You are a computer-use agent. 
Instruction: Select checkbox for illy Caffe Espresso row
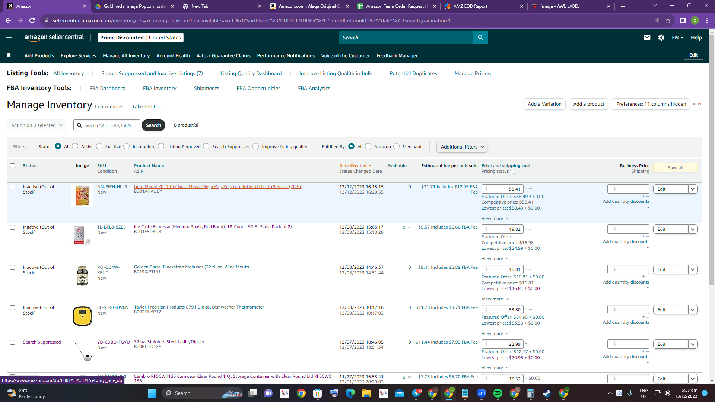pyautogui.click(x=13, y=227)
